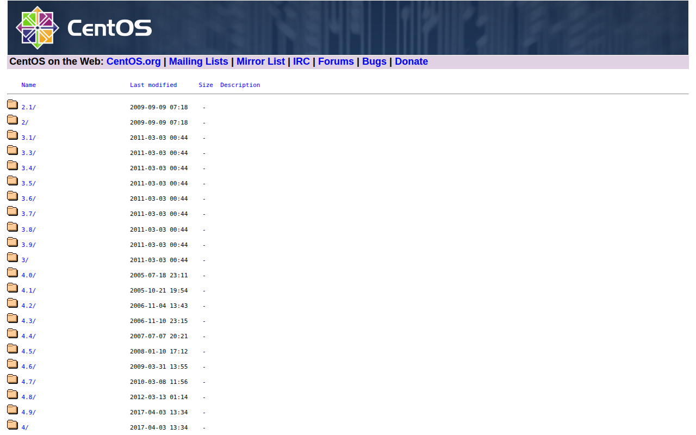Sort the listing by Last modified
The height and width of the screenshot is (435, 696).
click(x=153, y=85)
